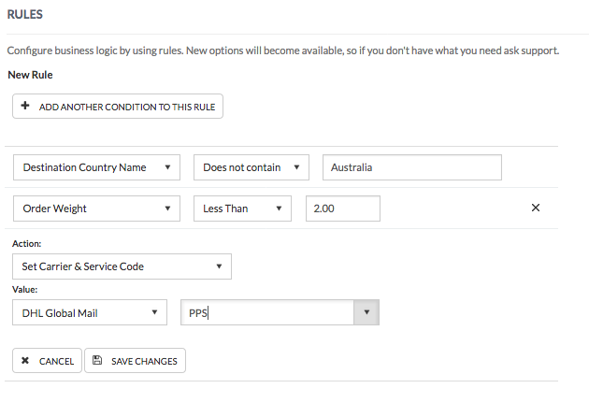Image resolution: width=589 pixels, height=403 pixels.
Task: Click Add Another Condition to This Rule button
Action: [118, 107]
